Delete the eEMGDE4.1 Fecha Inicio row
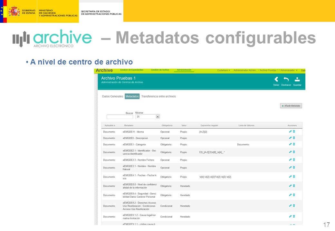The image size is (335, 231). 294,176
